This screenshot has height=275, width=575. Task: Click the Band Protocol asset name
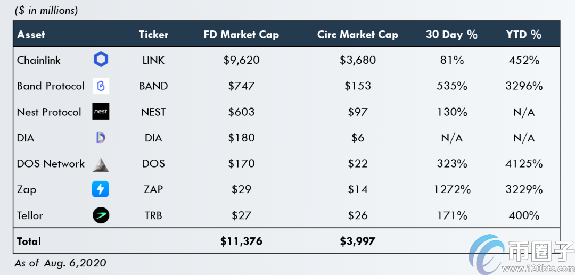(x=51, y=86)
